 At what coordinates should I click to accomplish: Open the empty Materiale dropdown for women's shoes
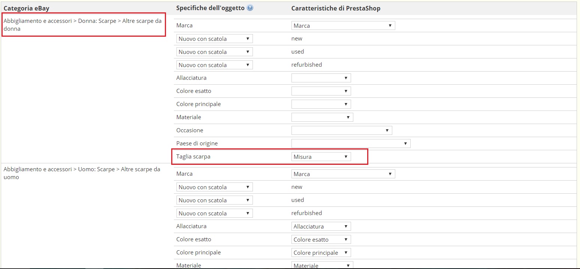322,118
